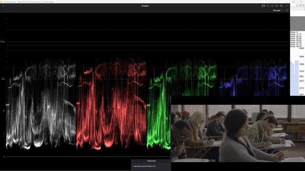
Task: Open the parade scope settings icon
Action: 287,10
